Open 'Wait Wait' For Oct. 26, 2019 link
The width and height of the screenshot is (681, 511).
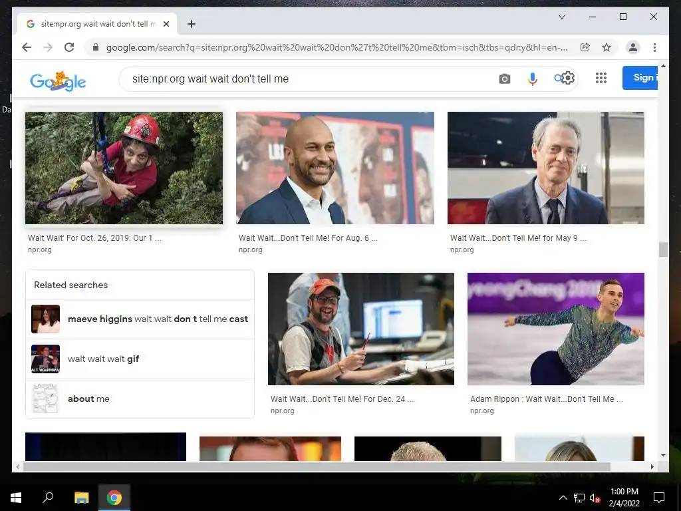point(94,238)
